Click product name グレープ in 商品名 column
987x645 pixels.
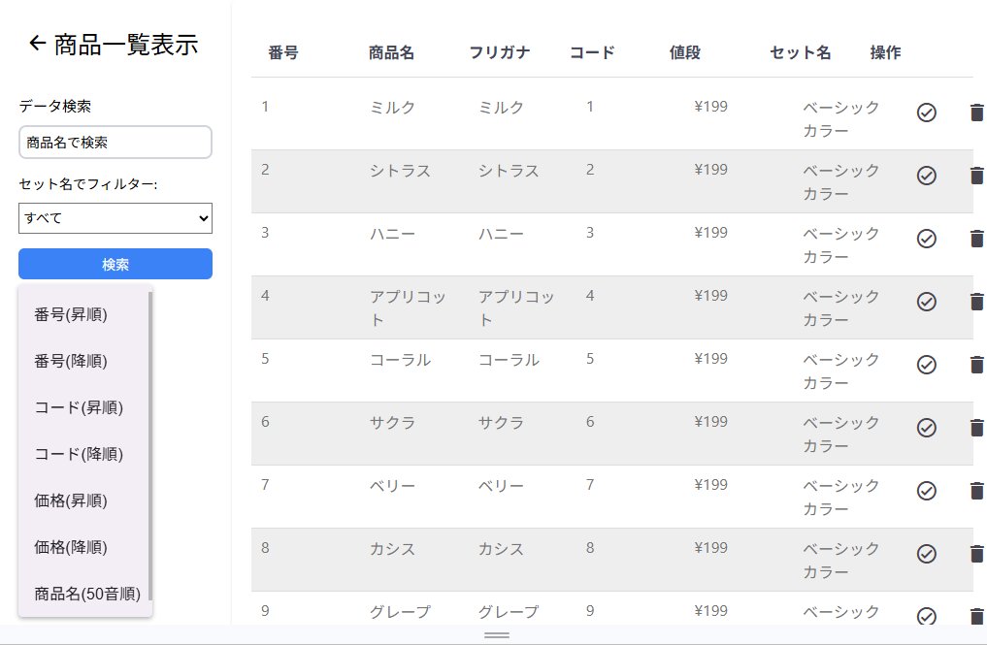[x=400, y=612]
